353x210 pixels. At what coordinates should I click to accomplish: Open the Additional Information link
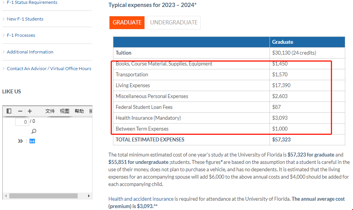tap(30, 52)
